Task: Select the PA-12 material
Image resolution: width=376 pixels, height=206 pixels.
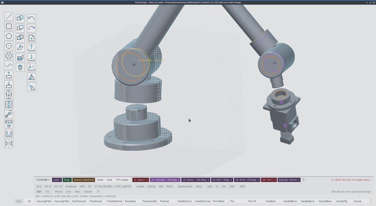Action: [59, 186]
